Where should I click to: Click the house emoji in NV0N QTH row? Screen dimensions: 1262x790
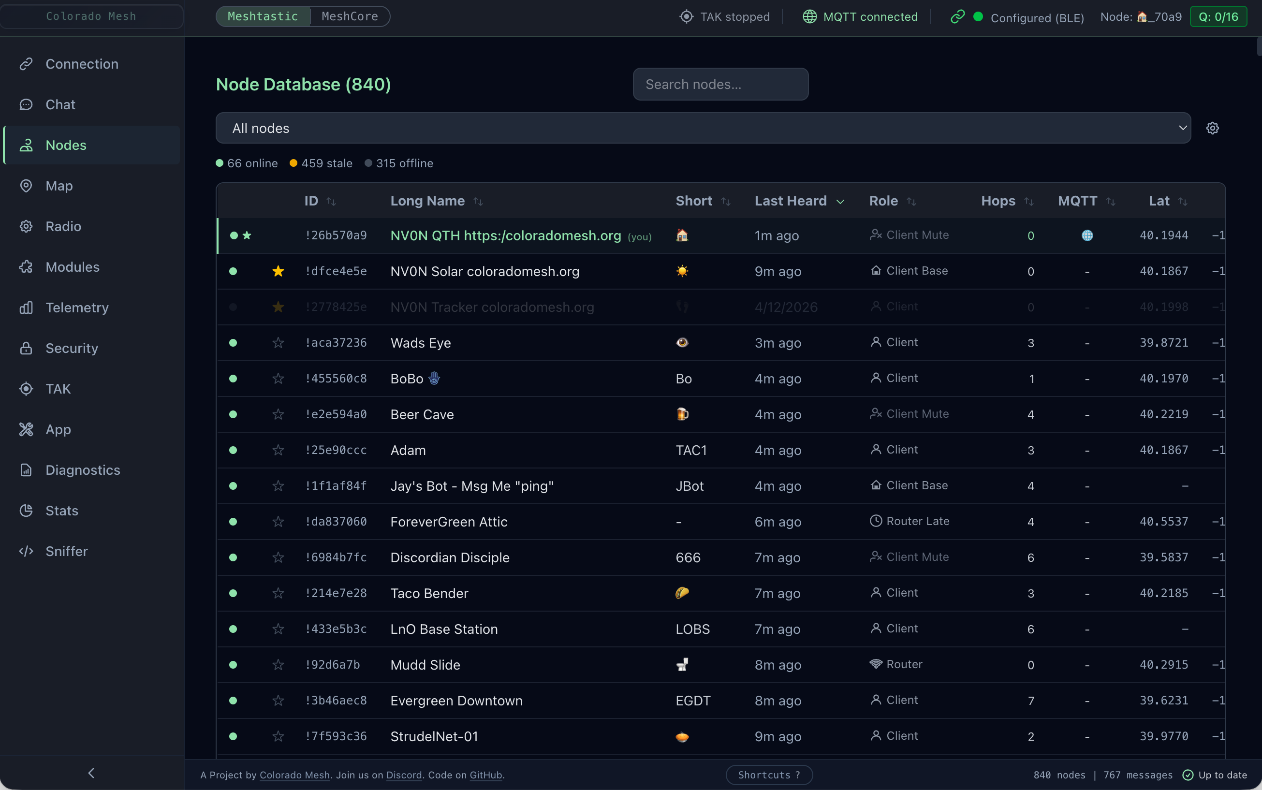coord(682,235)
